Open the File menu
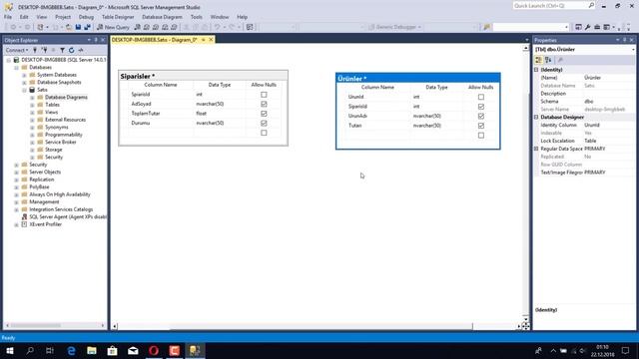Image resolution: width=639 pixels, height=359 pixels. click(8, 17)
